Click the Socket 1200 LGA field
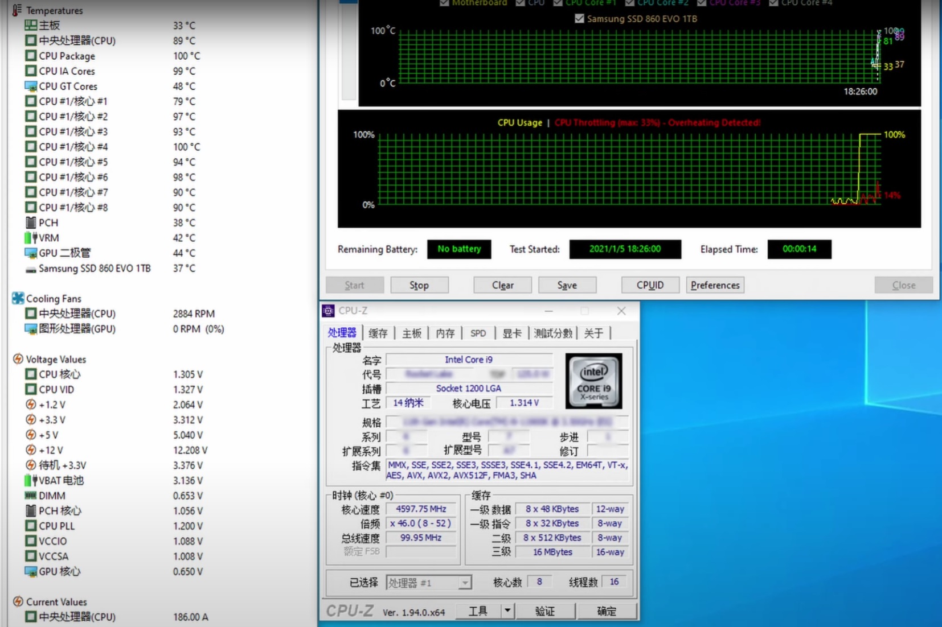 [x=469, y=388]
